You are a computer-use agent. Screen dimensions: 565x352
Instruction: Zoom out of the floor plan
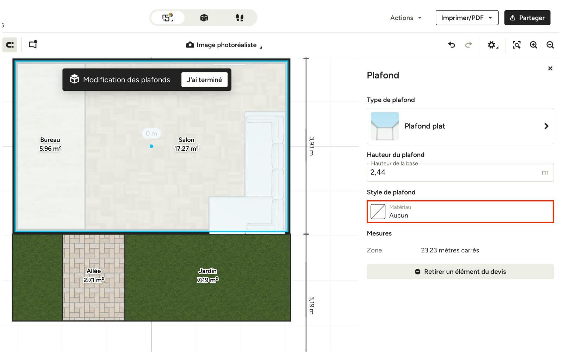point(550,45)
